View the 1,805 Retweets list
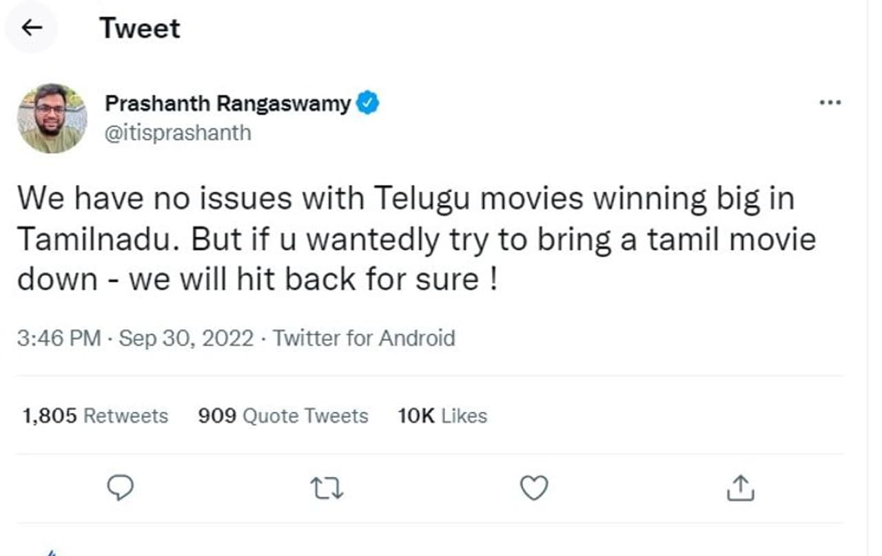This screenshot has width=882, height=556. pyautogui.click(x=95, y=416)
